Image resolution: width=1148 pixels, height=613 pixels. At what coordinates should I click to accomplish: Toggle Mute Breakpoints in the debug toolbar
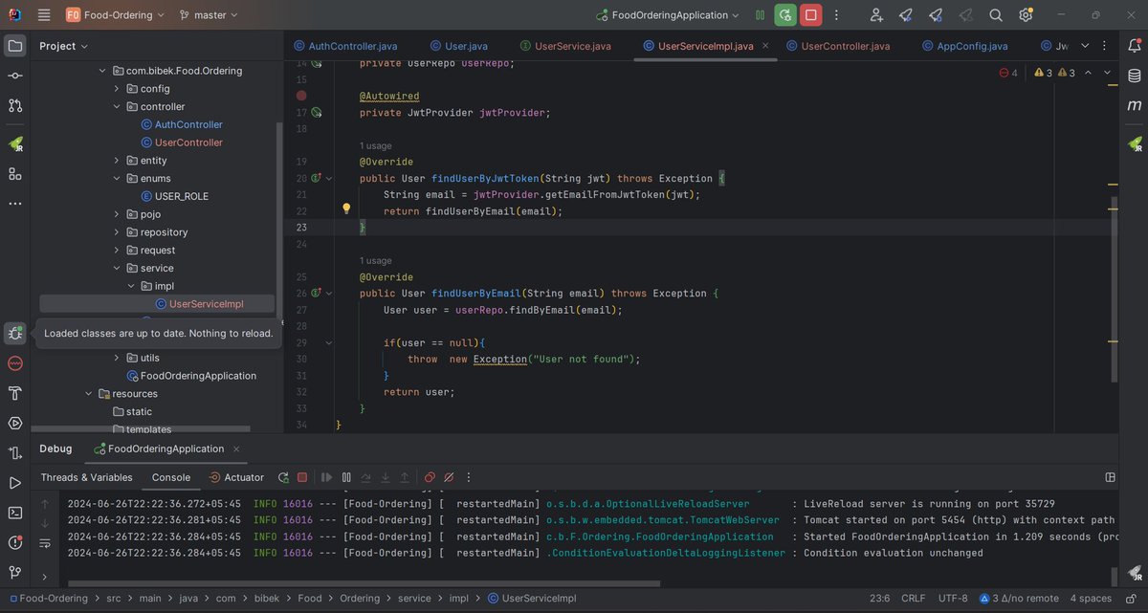pyautogui.click(x=449, y=477)
